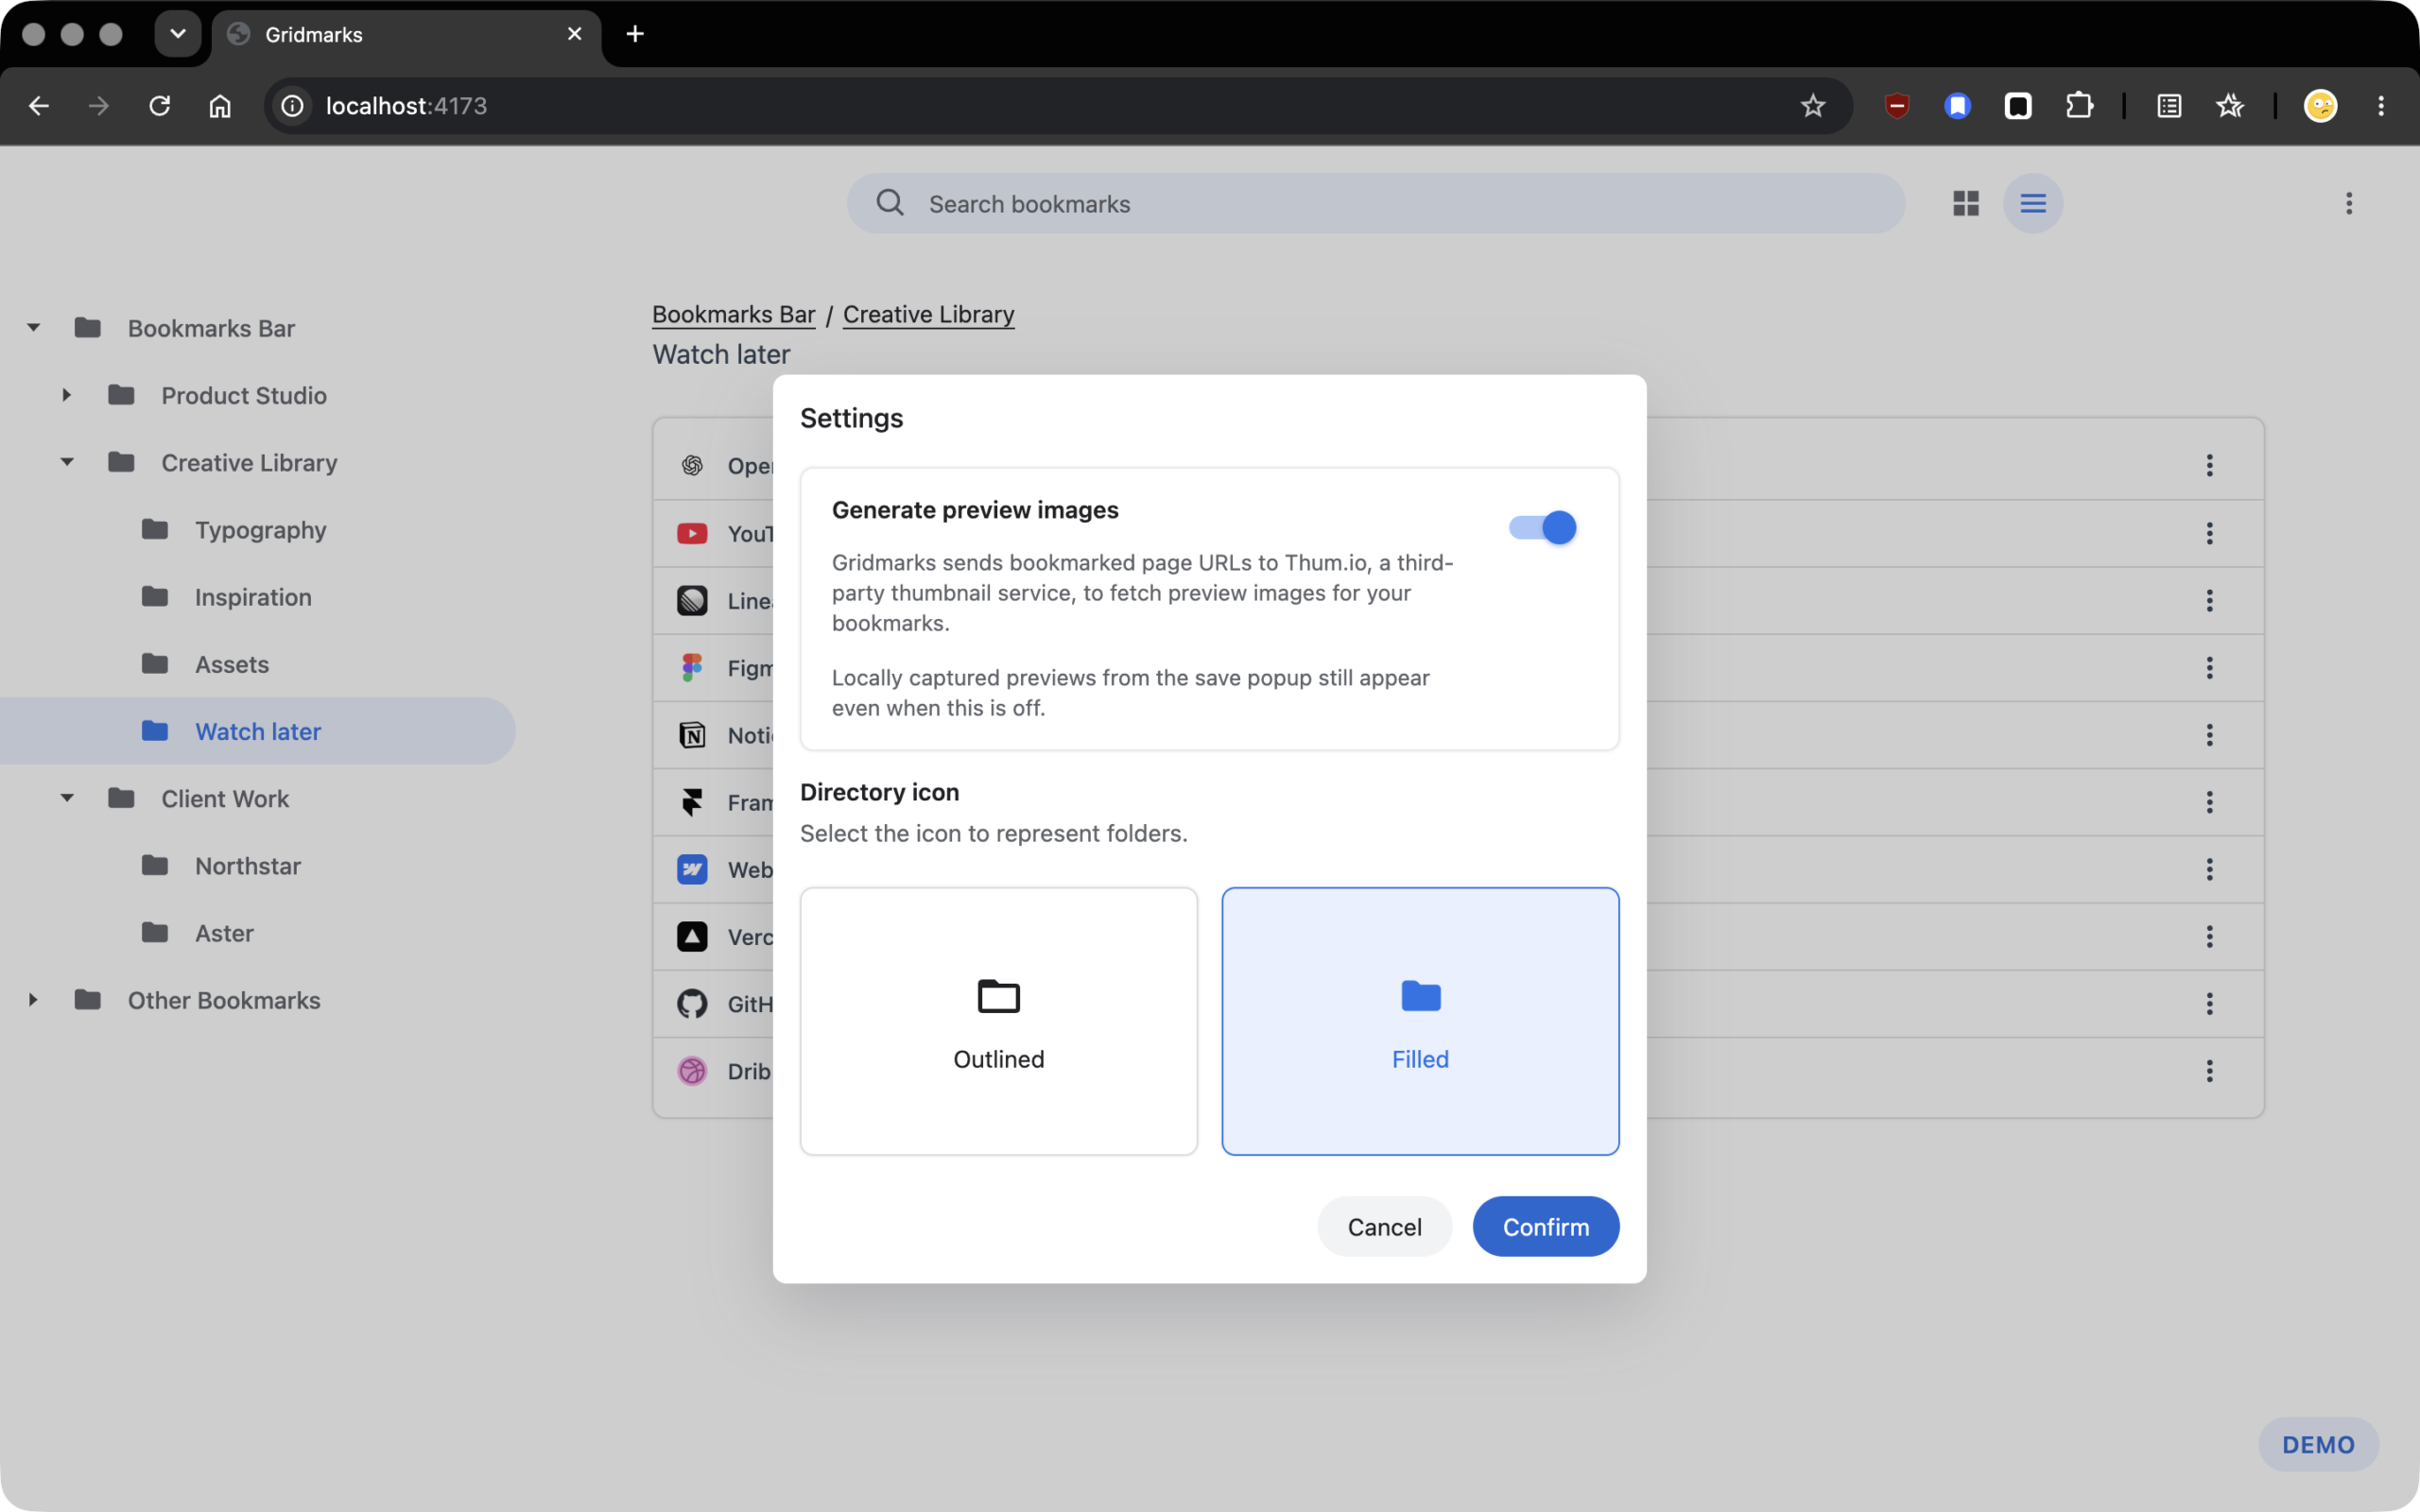The image size is (2420, 1512).
Task: Expand the Product Studio folder
Action: (x=67, y=395)
